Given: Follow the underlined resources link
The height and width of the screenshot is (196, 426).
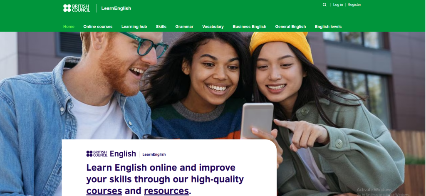Looking at the screenshot, I should [166, 191].
